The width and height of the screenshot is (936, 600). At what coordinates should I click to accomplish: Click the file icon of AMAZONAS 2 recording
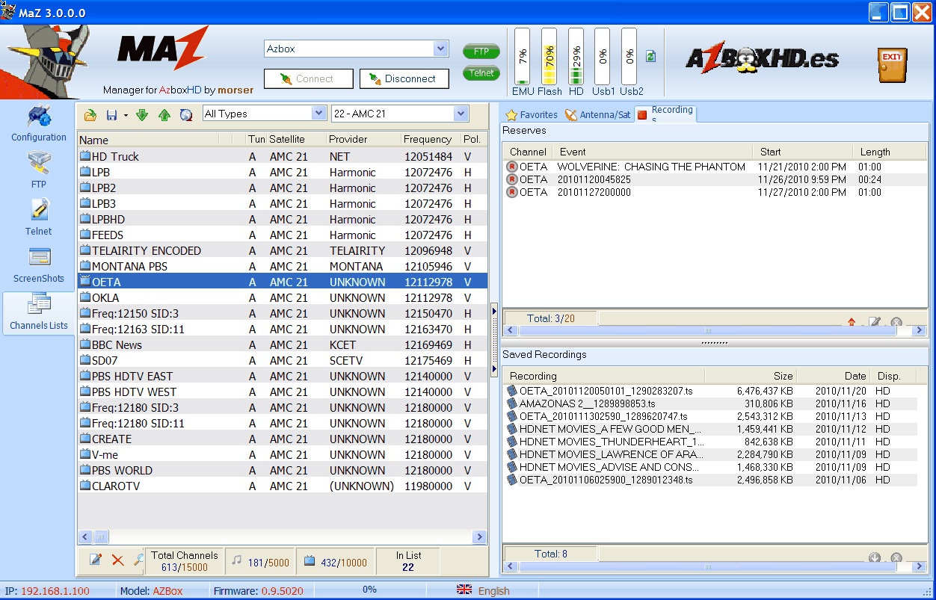click(x=512, y=403)
